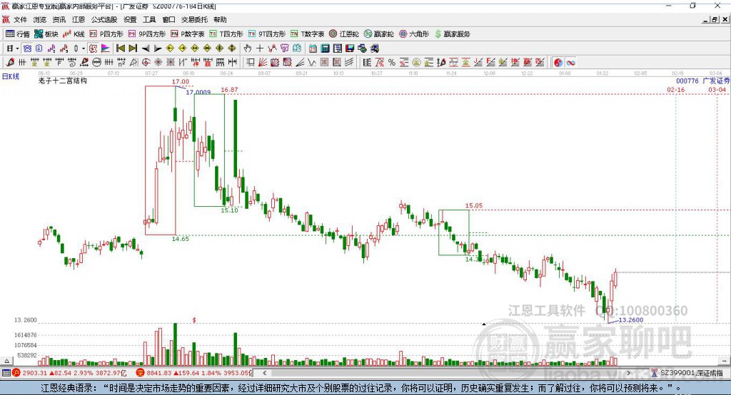The image size is (731, 395).
Task: Jump to last bar icon
Action: click(x=133, y=48)
